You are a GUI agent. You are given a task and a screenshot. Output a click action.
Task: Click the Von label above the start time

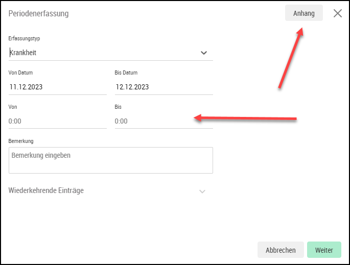[x=12, y=107]
